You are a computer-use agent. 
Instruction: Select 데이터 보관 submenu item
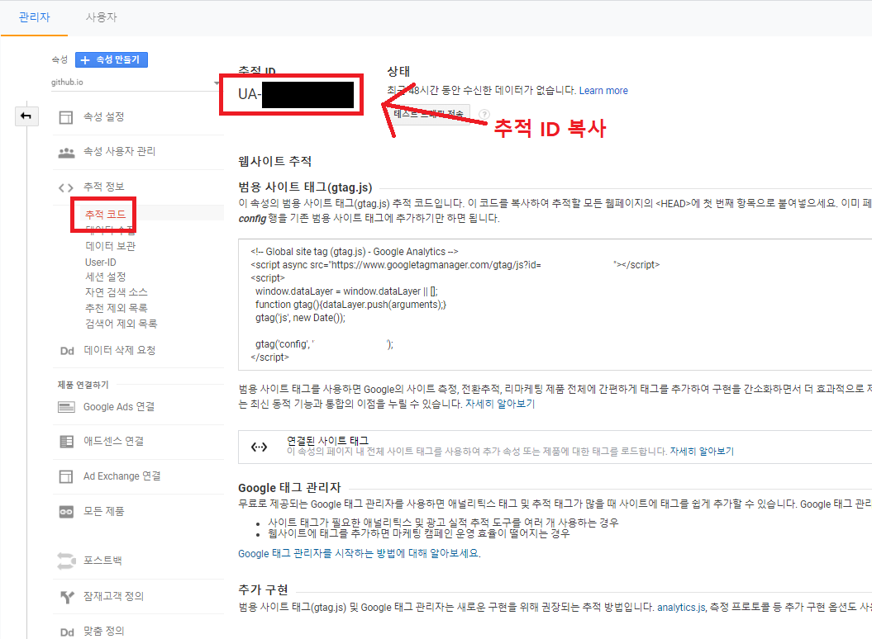click(110, 245)
